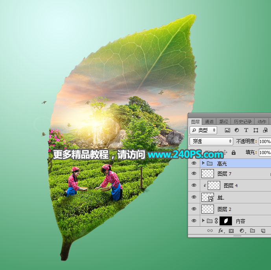
Task: Switch to the 通道 tab
Action: point(209,122)
